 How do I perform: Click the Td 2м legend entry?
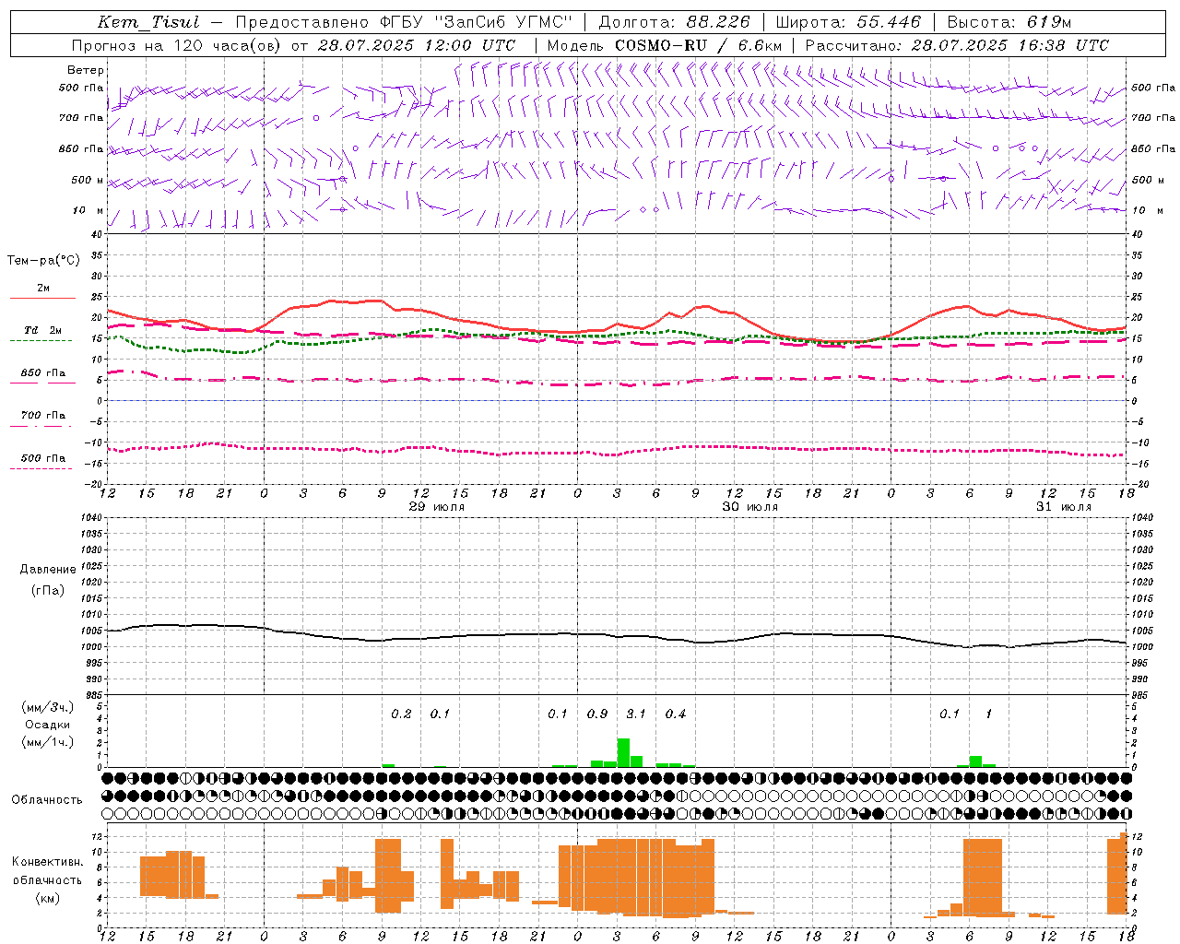pyautogui.click(x=42, y=335)
